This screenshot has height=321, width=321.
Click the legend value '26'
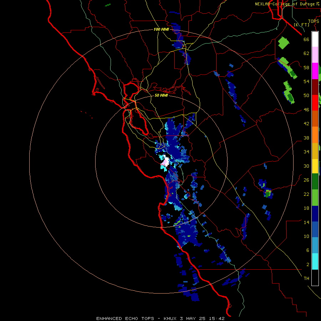(x=306, y=180)
